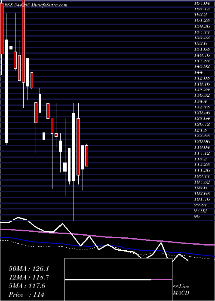Click the 50MA : 126.1 readout
Image resolution: width=215 pixels, height=301 pixels.
[29, 269]
